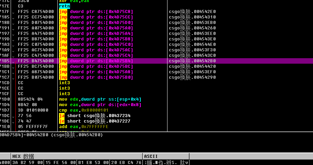Click highlighted comment csgo换肤.004542B0
The height and width of the screenshot is (165, 313).
pyautogui.click(x=192, y=61)
